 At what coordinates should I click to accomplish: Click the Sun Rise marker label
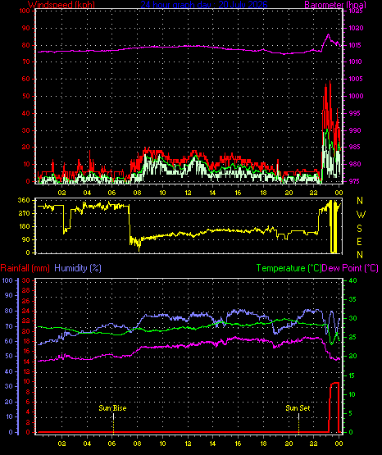112,408
